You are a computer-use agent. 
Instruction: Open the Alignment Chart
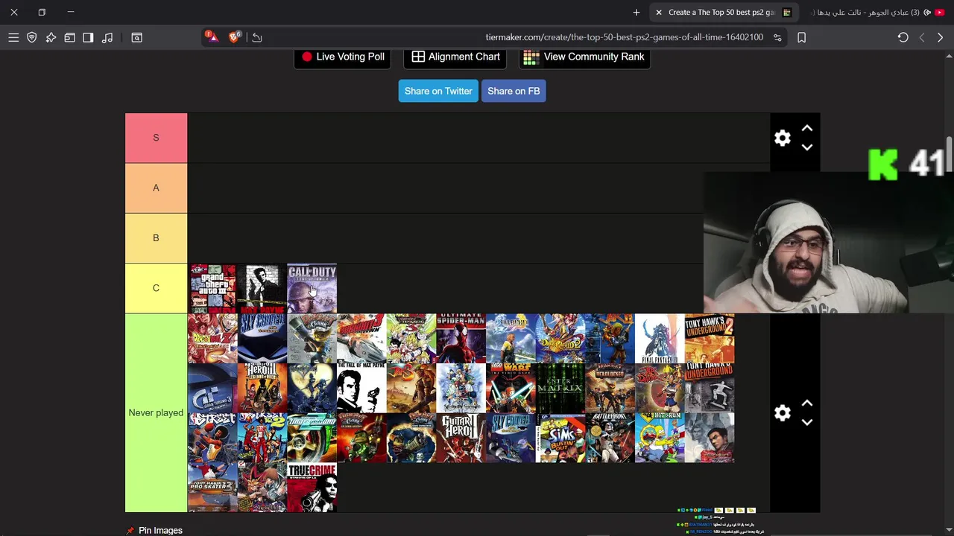[x=455, y=57]
